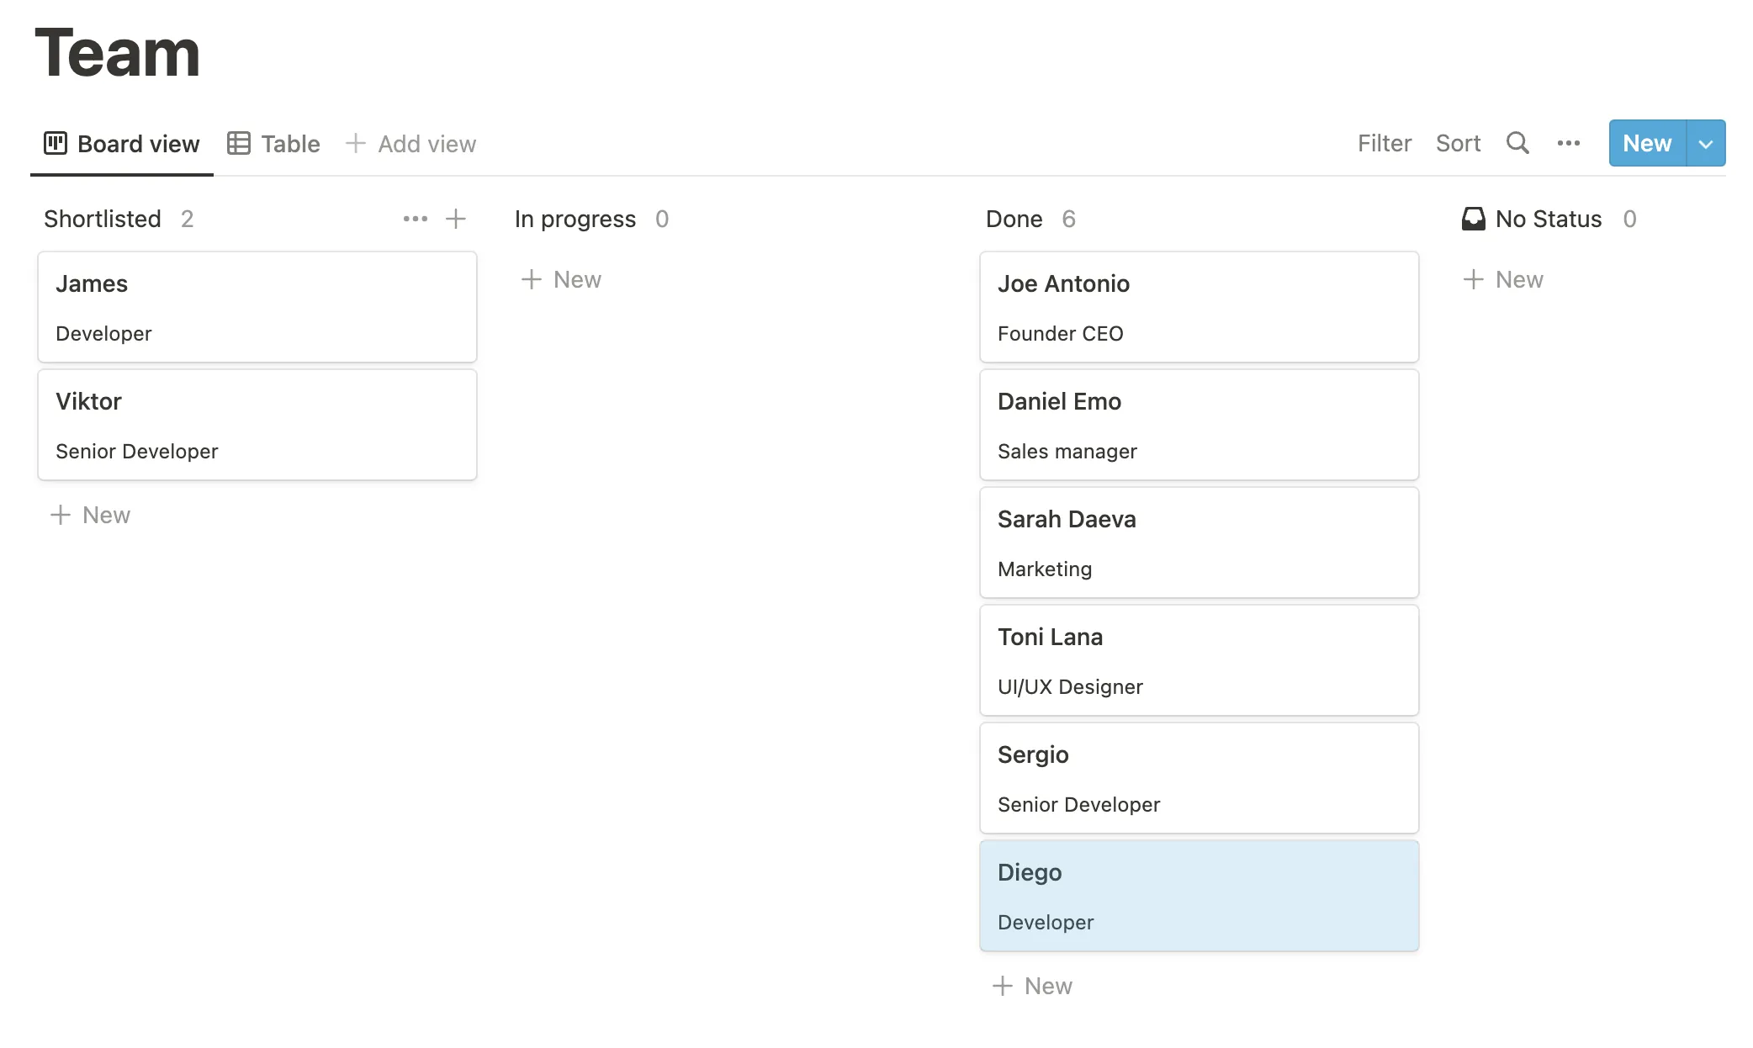
Task: Open Viktor Senior Developer card
Action: (257, 425)
